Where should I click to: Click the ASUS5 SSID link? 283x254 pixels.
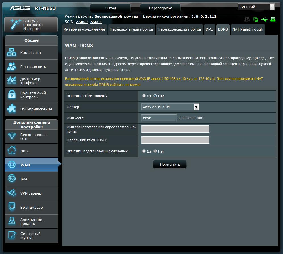[x=96, y=22]
